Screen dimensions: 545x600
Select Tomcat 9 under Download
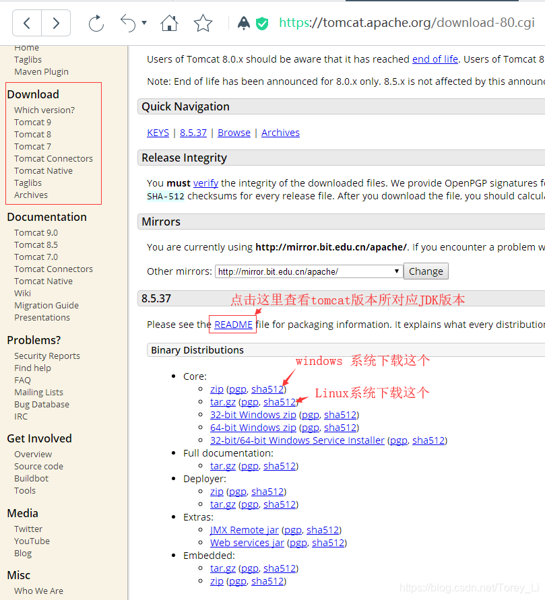[32, 123]
